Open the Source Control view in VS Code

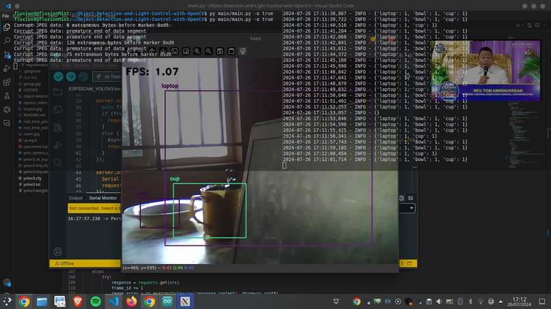[7, 55]
